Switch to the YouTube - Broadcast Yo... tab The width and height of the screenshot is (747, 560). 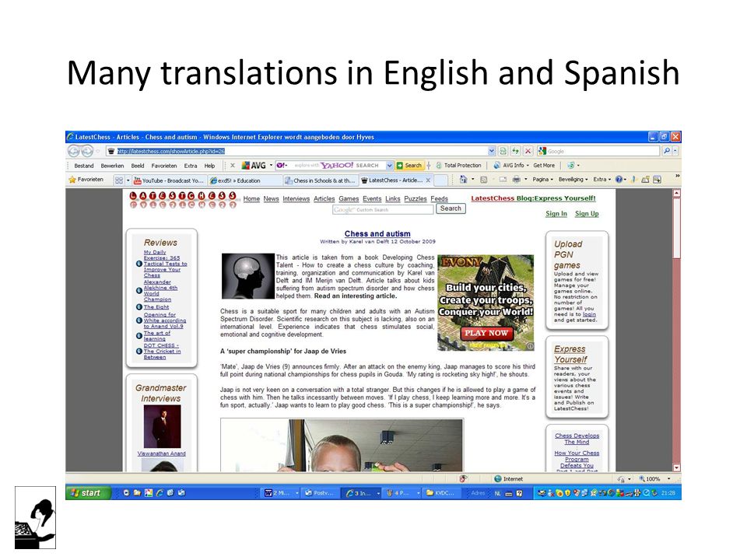169,180
